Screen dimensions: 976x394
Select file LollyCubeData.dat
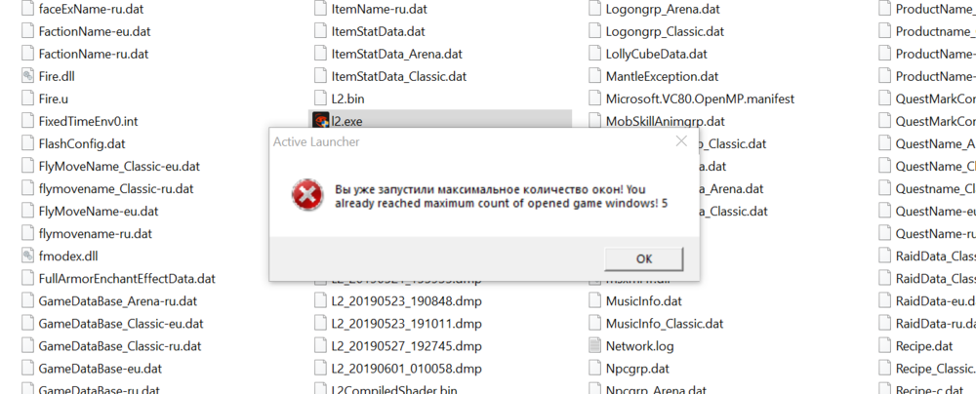coord(656,54)
